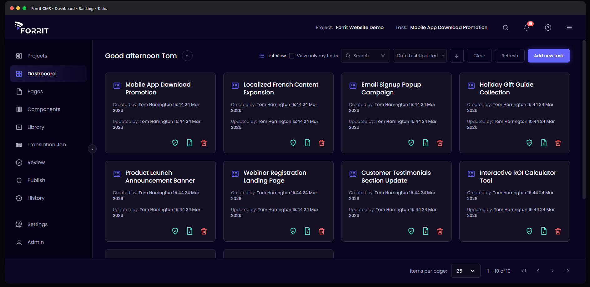
Task: Delete the Holiday Gift Guide Collection task
Action: click(x=558, y=143)
